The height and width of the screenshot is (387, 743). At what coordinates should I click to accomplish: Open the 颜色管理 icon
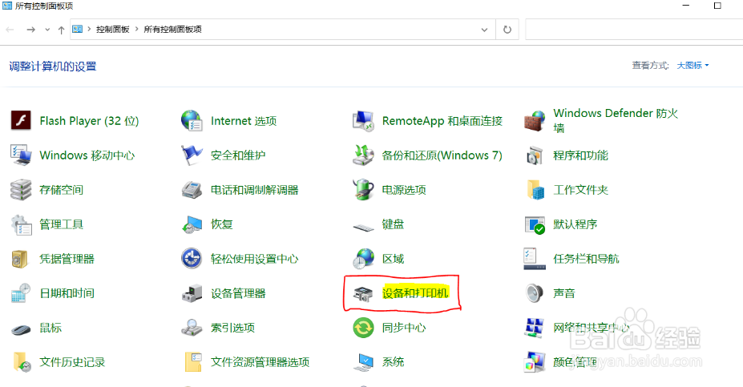pyautogui.click(x=535, y=362)
